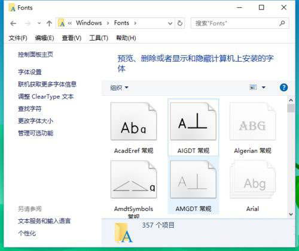Go back with the left arrow button

tap(13, 23)
